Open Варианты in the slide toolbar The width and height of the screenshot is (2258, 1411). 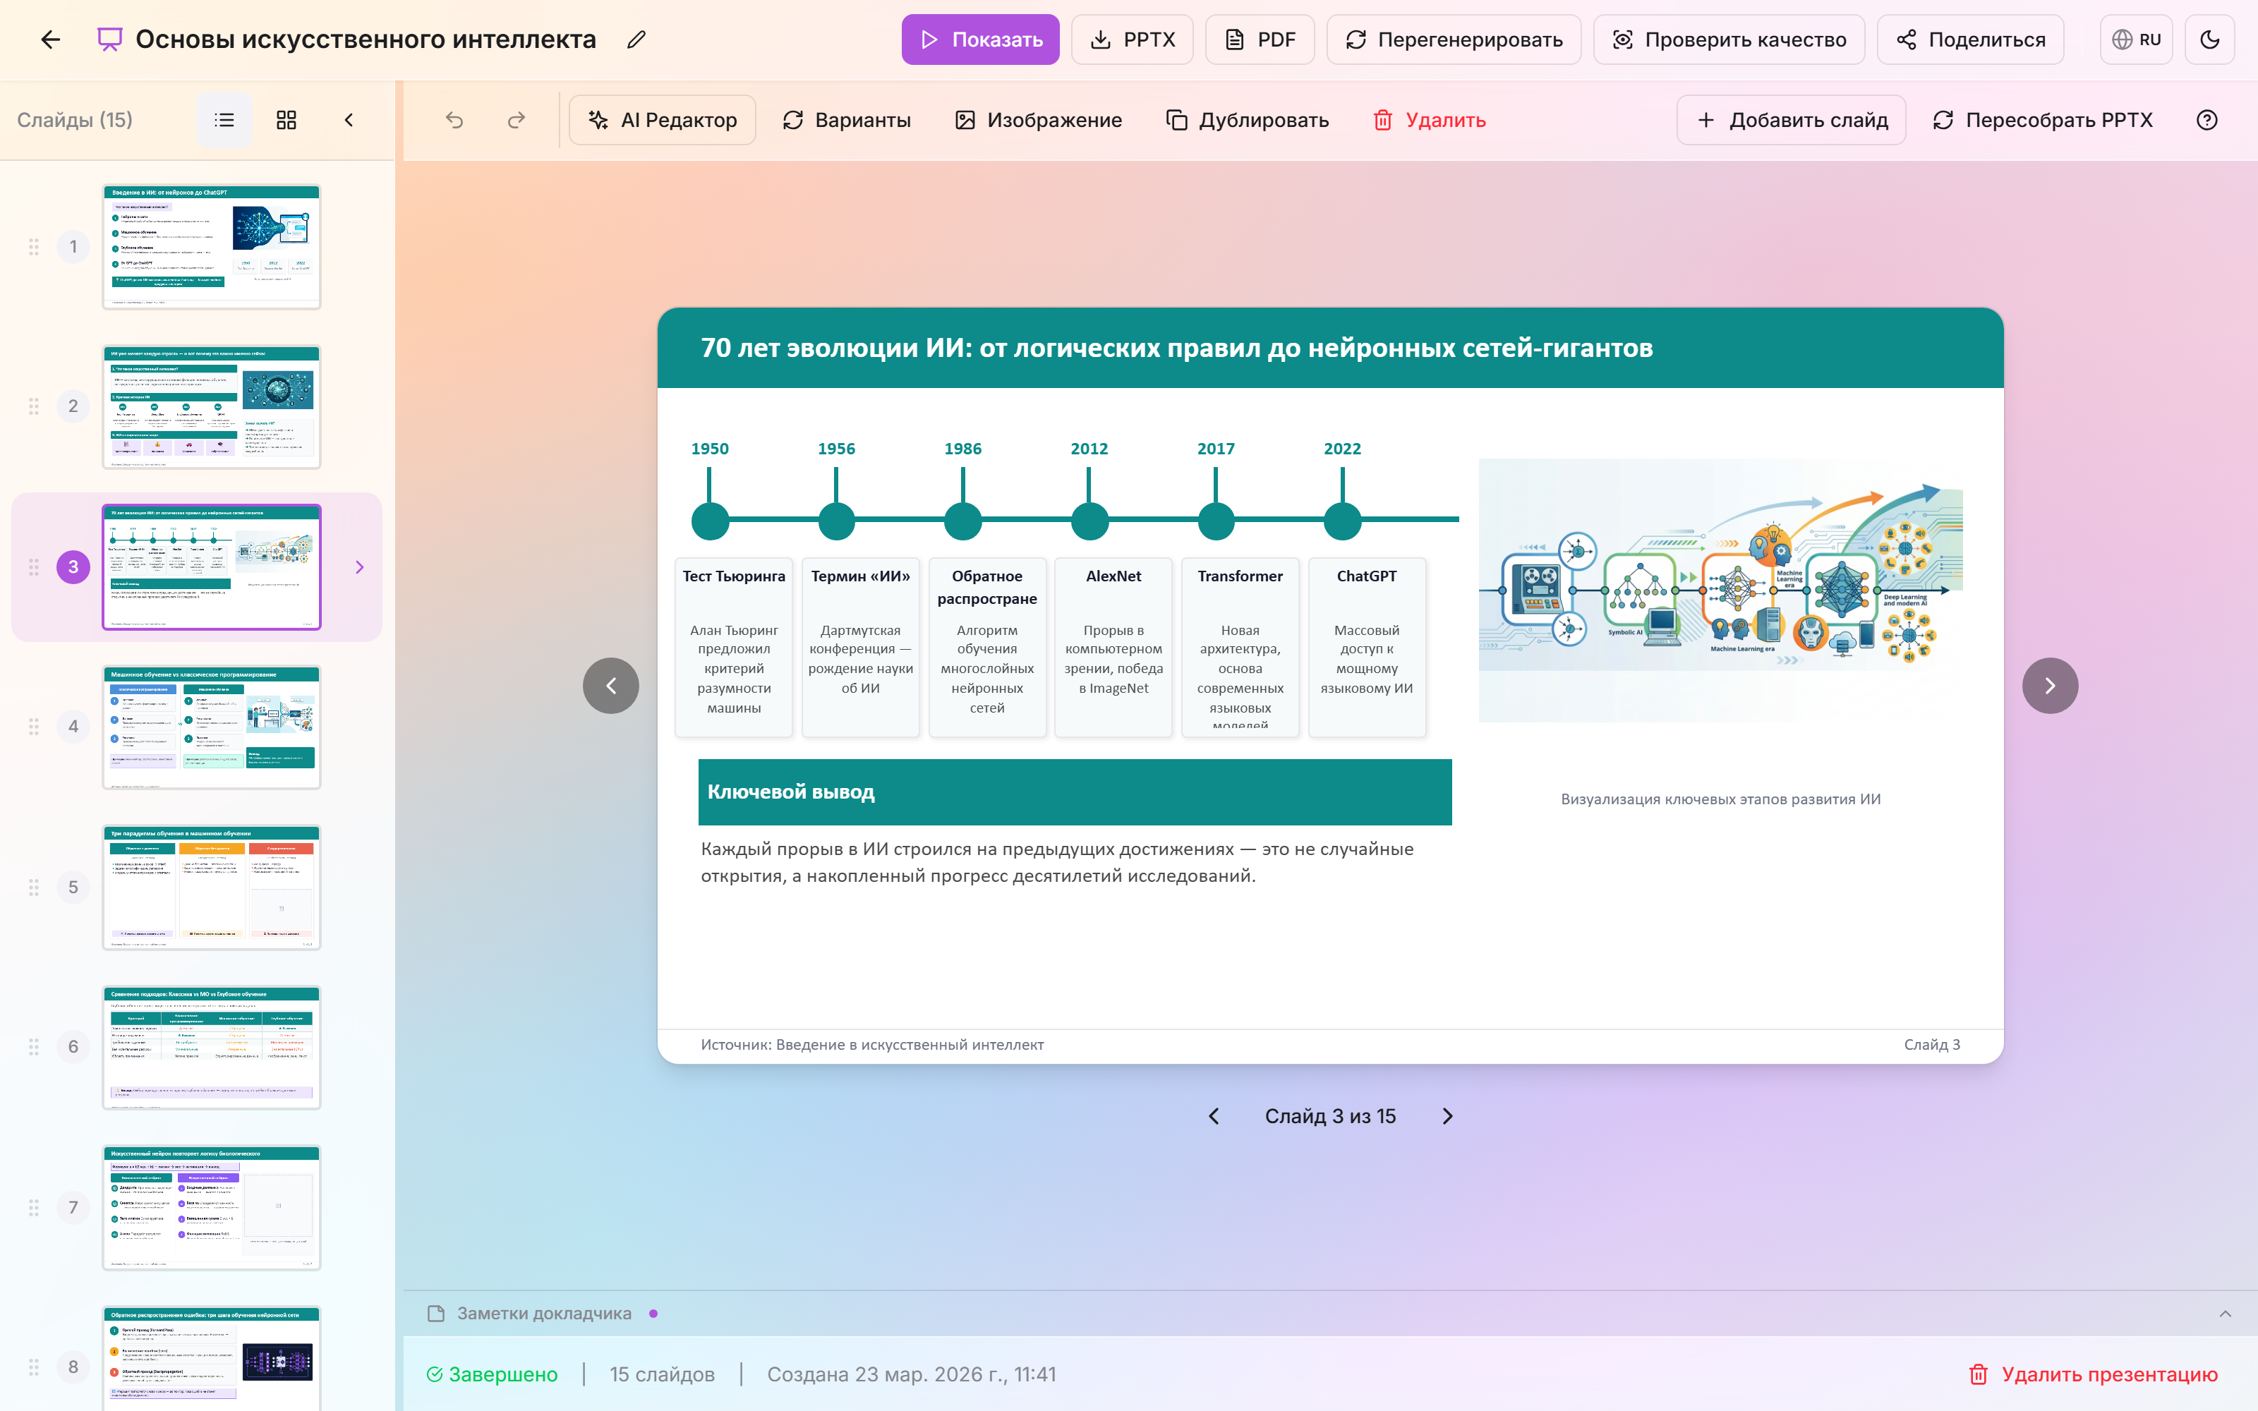(x=846, y=119)
